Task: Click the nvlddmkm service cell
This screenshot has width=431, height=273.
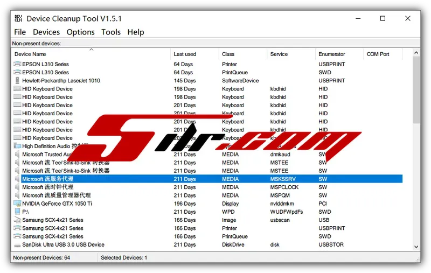Action: (x=282, y=204)
